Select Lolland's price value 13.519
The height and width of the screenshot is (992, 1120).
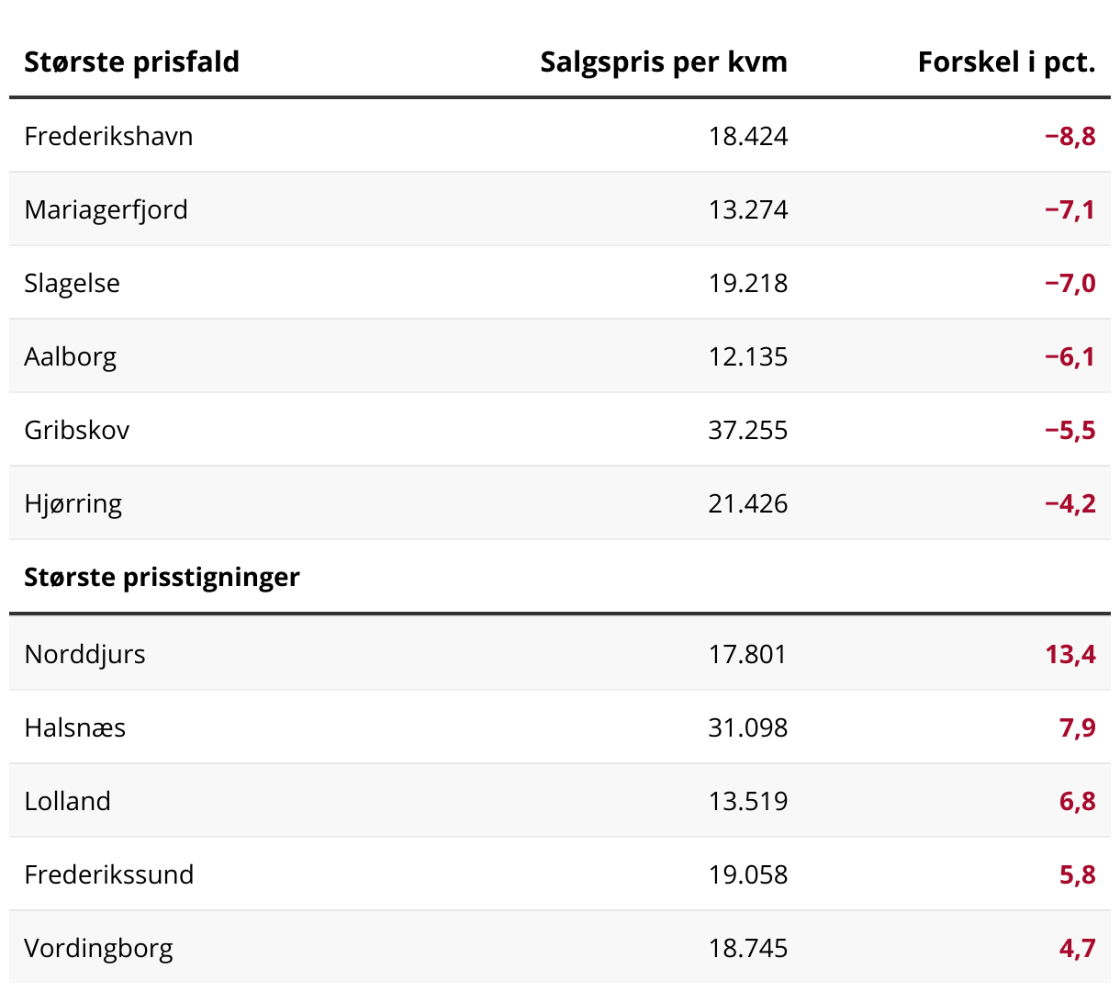point(747,801)
